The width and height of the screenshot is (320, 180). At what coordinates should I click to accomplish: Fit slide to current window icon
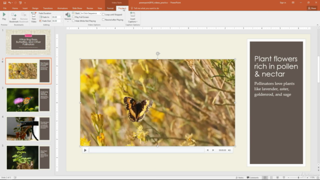pos(317,177)
